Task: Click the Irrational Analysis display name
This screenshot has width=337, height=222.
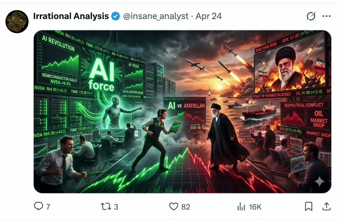Action: [x=71, y=16]
